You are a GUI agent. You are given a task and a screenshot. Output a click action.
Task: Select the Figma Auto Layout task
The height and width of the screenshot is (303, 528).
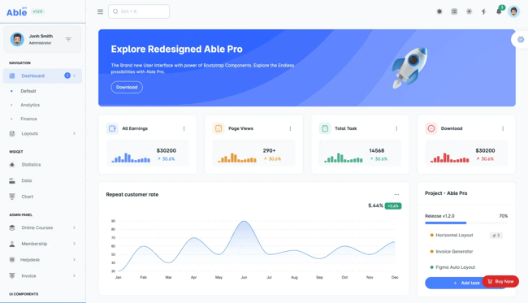(455, 267)
